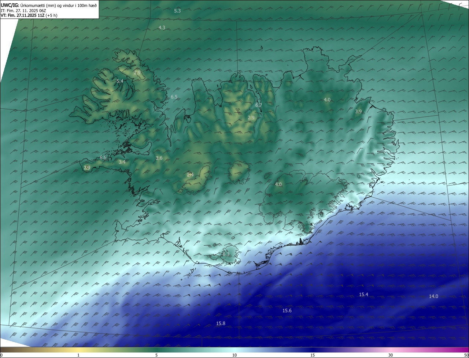
Task: Click the 3.9 value in east Iceland
Action: click(359, 112)
